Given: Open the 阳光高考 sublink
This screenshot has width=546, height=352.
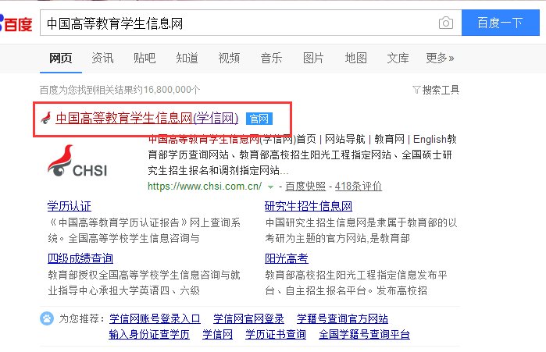Looking at the screenshot, I should pos(287,258).
